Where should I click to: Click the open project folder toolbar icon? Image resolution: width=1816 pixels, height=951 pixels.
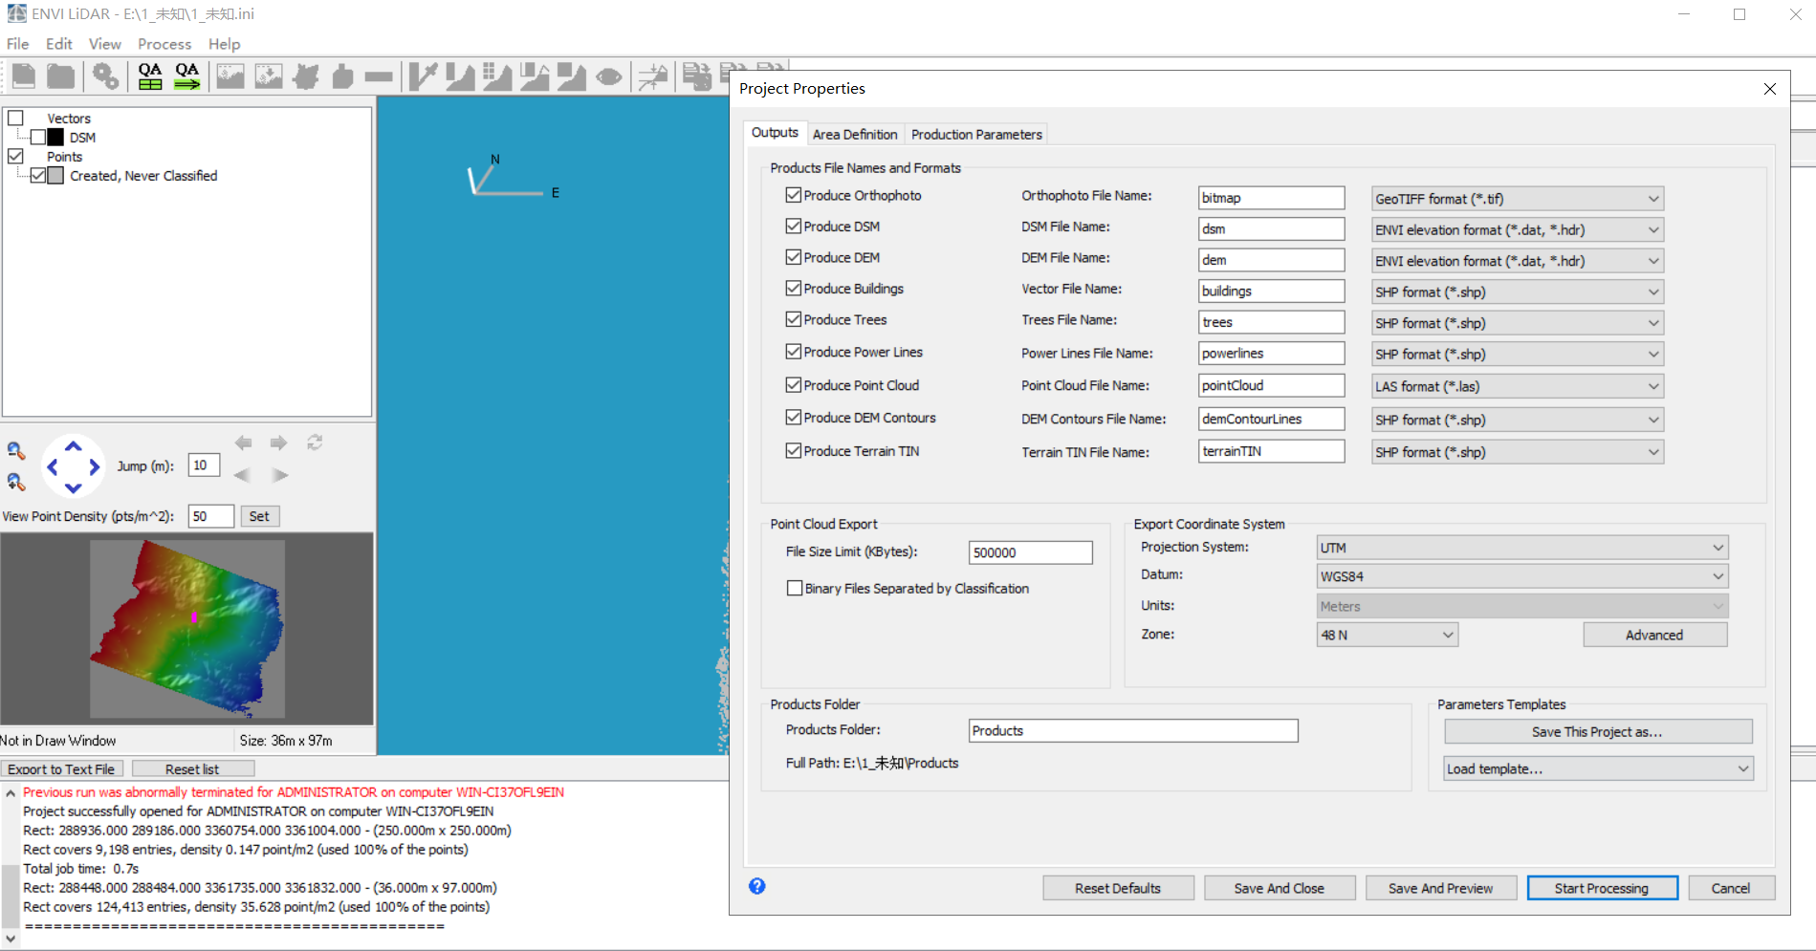[61, 76]
